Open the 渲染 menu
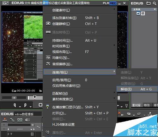The image size is (158, 137). tap(69, 3)
